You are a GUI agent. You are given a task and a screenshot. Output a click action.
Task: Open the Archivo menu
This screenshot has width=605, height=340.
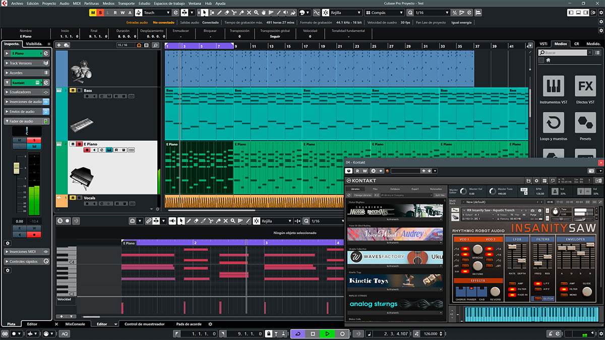point(17,3)
